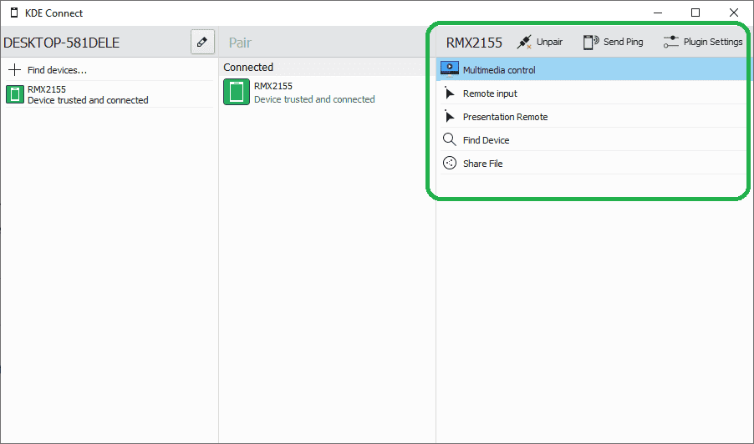This screenshot has height=444, width=754.
Task: Open Presentation Remote plugin
Action: click(x=592, y=117)
